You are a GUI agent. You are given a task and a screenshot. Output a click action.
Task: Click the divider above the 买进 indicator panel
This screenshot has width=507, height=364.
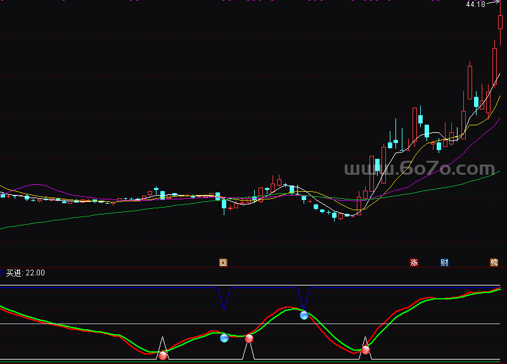(x=253, y=267)
